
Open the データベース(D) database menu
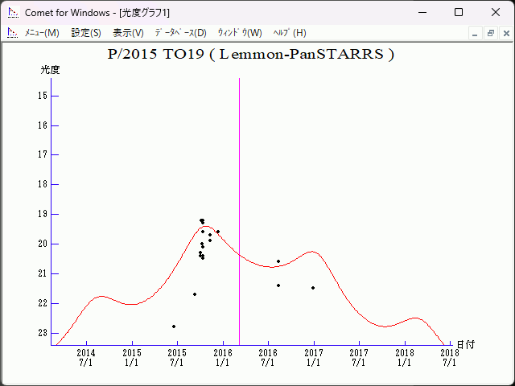pos(180,33)
